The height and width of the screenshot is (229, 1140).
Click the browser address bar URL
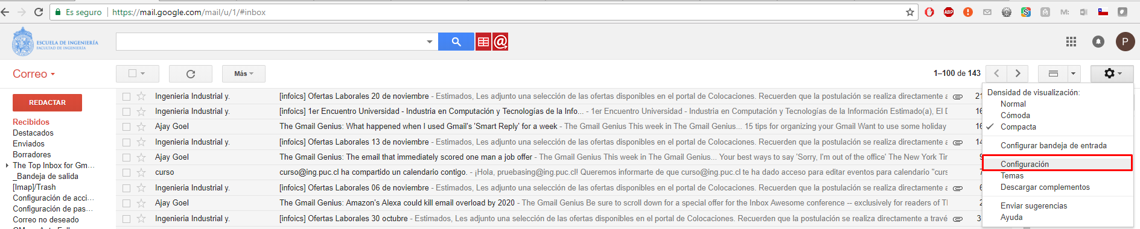189,12
